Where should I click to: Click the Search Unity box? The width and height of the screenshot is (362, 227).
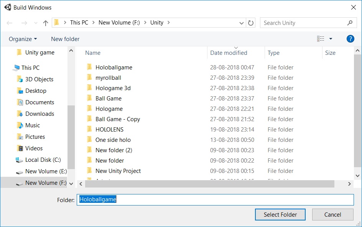pyautogui.click(x=308, y=23)
